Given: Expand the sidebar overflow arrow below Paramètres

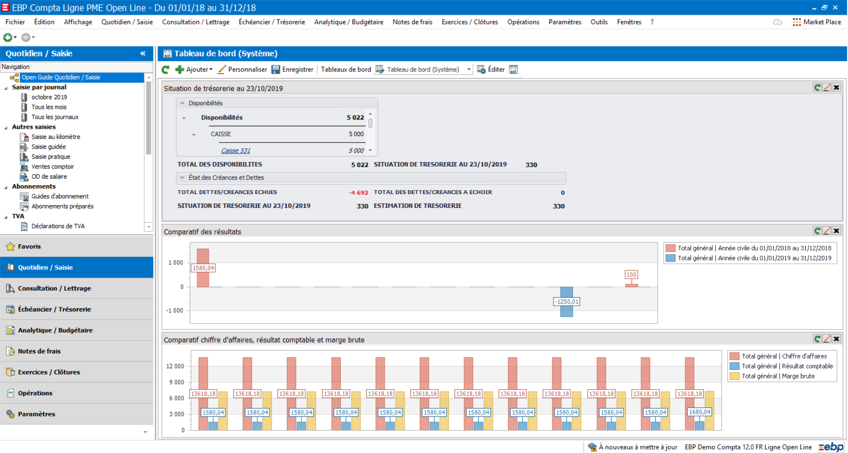Looking at the screenshot, I should coord(145,432).
